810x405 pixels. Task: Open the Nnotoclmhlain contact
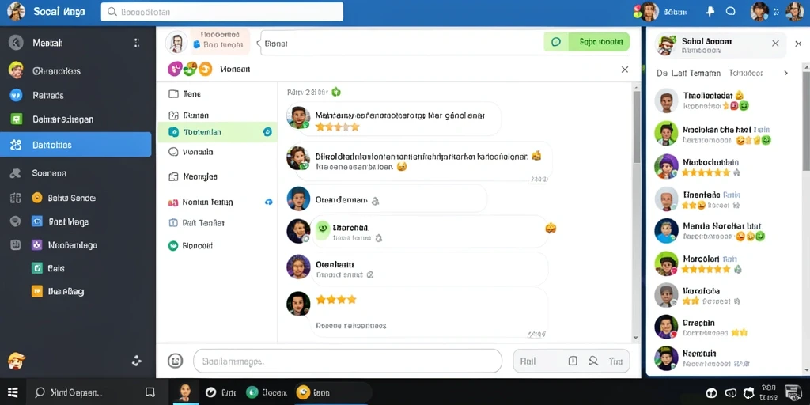pyautogui.click(x=727, y=167)
